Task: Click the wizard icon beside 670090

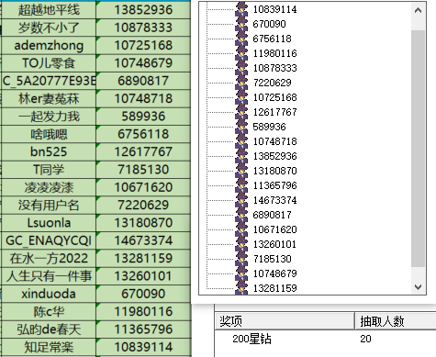Action: [241, 24]
